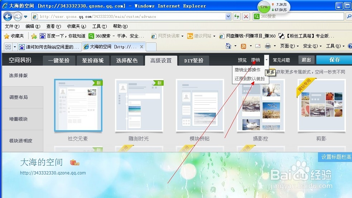Open the 百度一下，你就知道 bookmark
The width and height of the screenshot is (352, 198).
click(63, 36)
